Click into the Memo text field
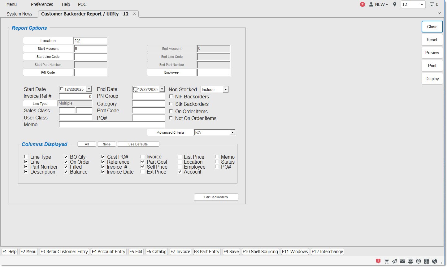The height and width of the screenshot is (267, 447). coord(112,124)
